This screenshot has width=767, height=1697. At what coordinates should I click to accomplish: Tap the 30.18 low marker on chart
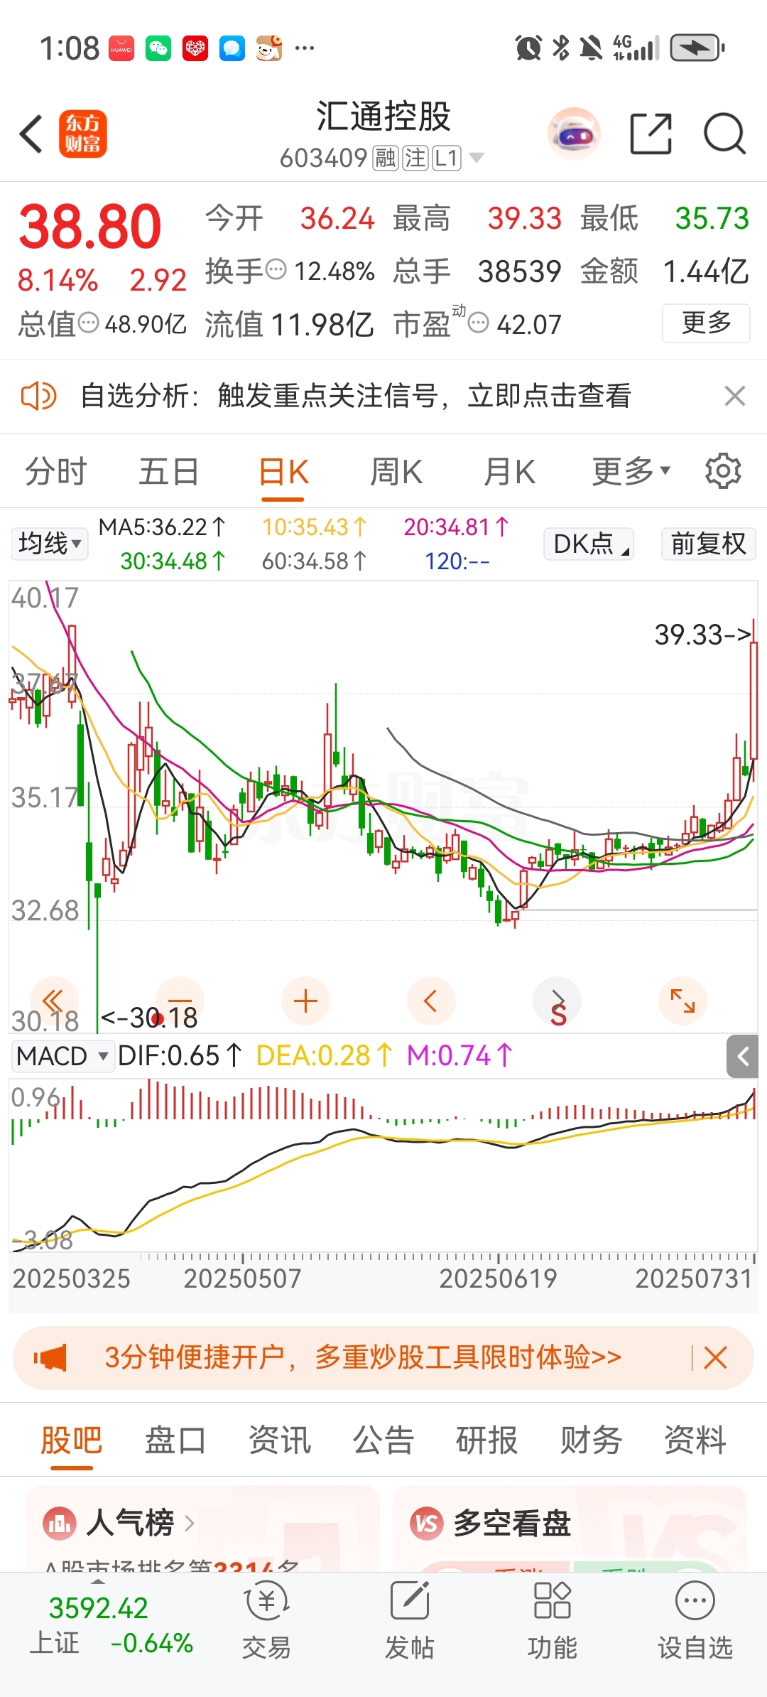click(x=149, y=1018)
